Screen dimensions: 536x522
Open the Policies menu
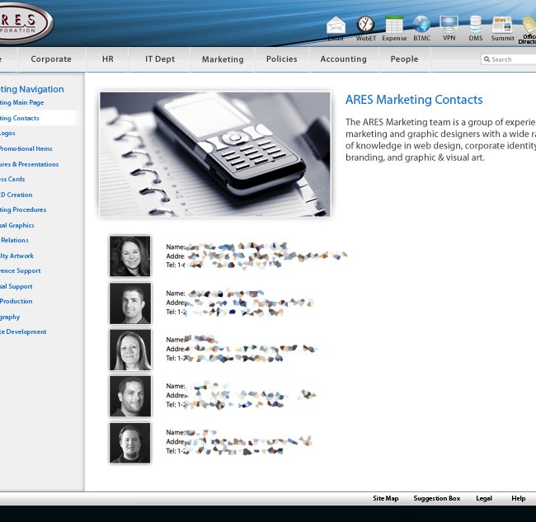pos(282,59)
